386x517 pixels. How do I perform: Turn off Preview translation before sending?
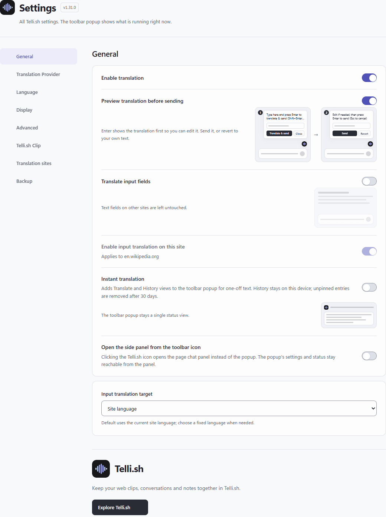tap(369, 101)
